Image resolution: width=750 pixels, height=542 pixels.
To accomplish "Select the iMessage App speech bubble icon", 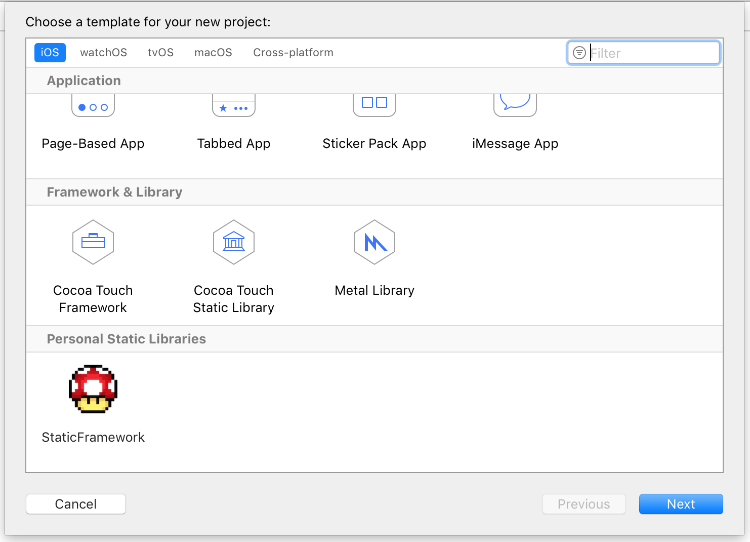I will pos(515,105).
